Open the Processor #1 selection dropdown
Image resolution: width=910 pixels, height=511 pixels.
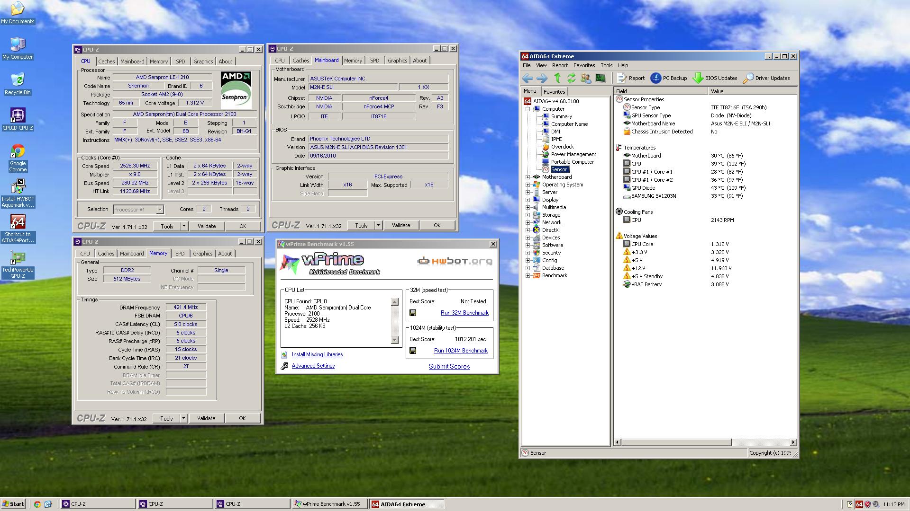(160, 209)
